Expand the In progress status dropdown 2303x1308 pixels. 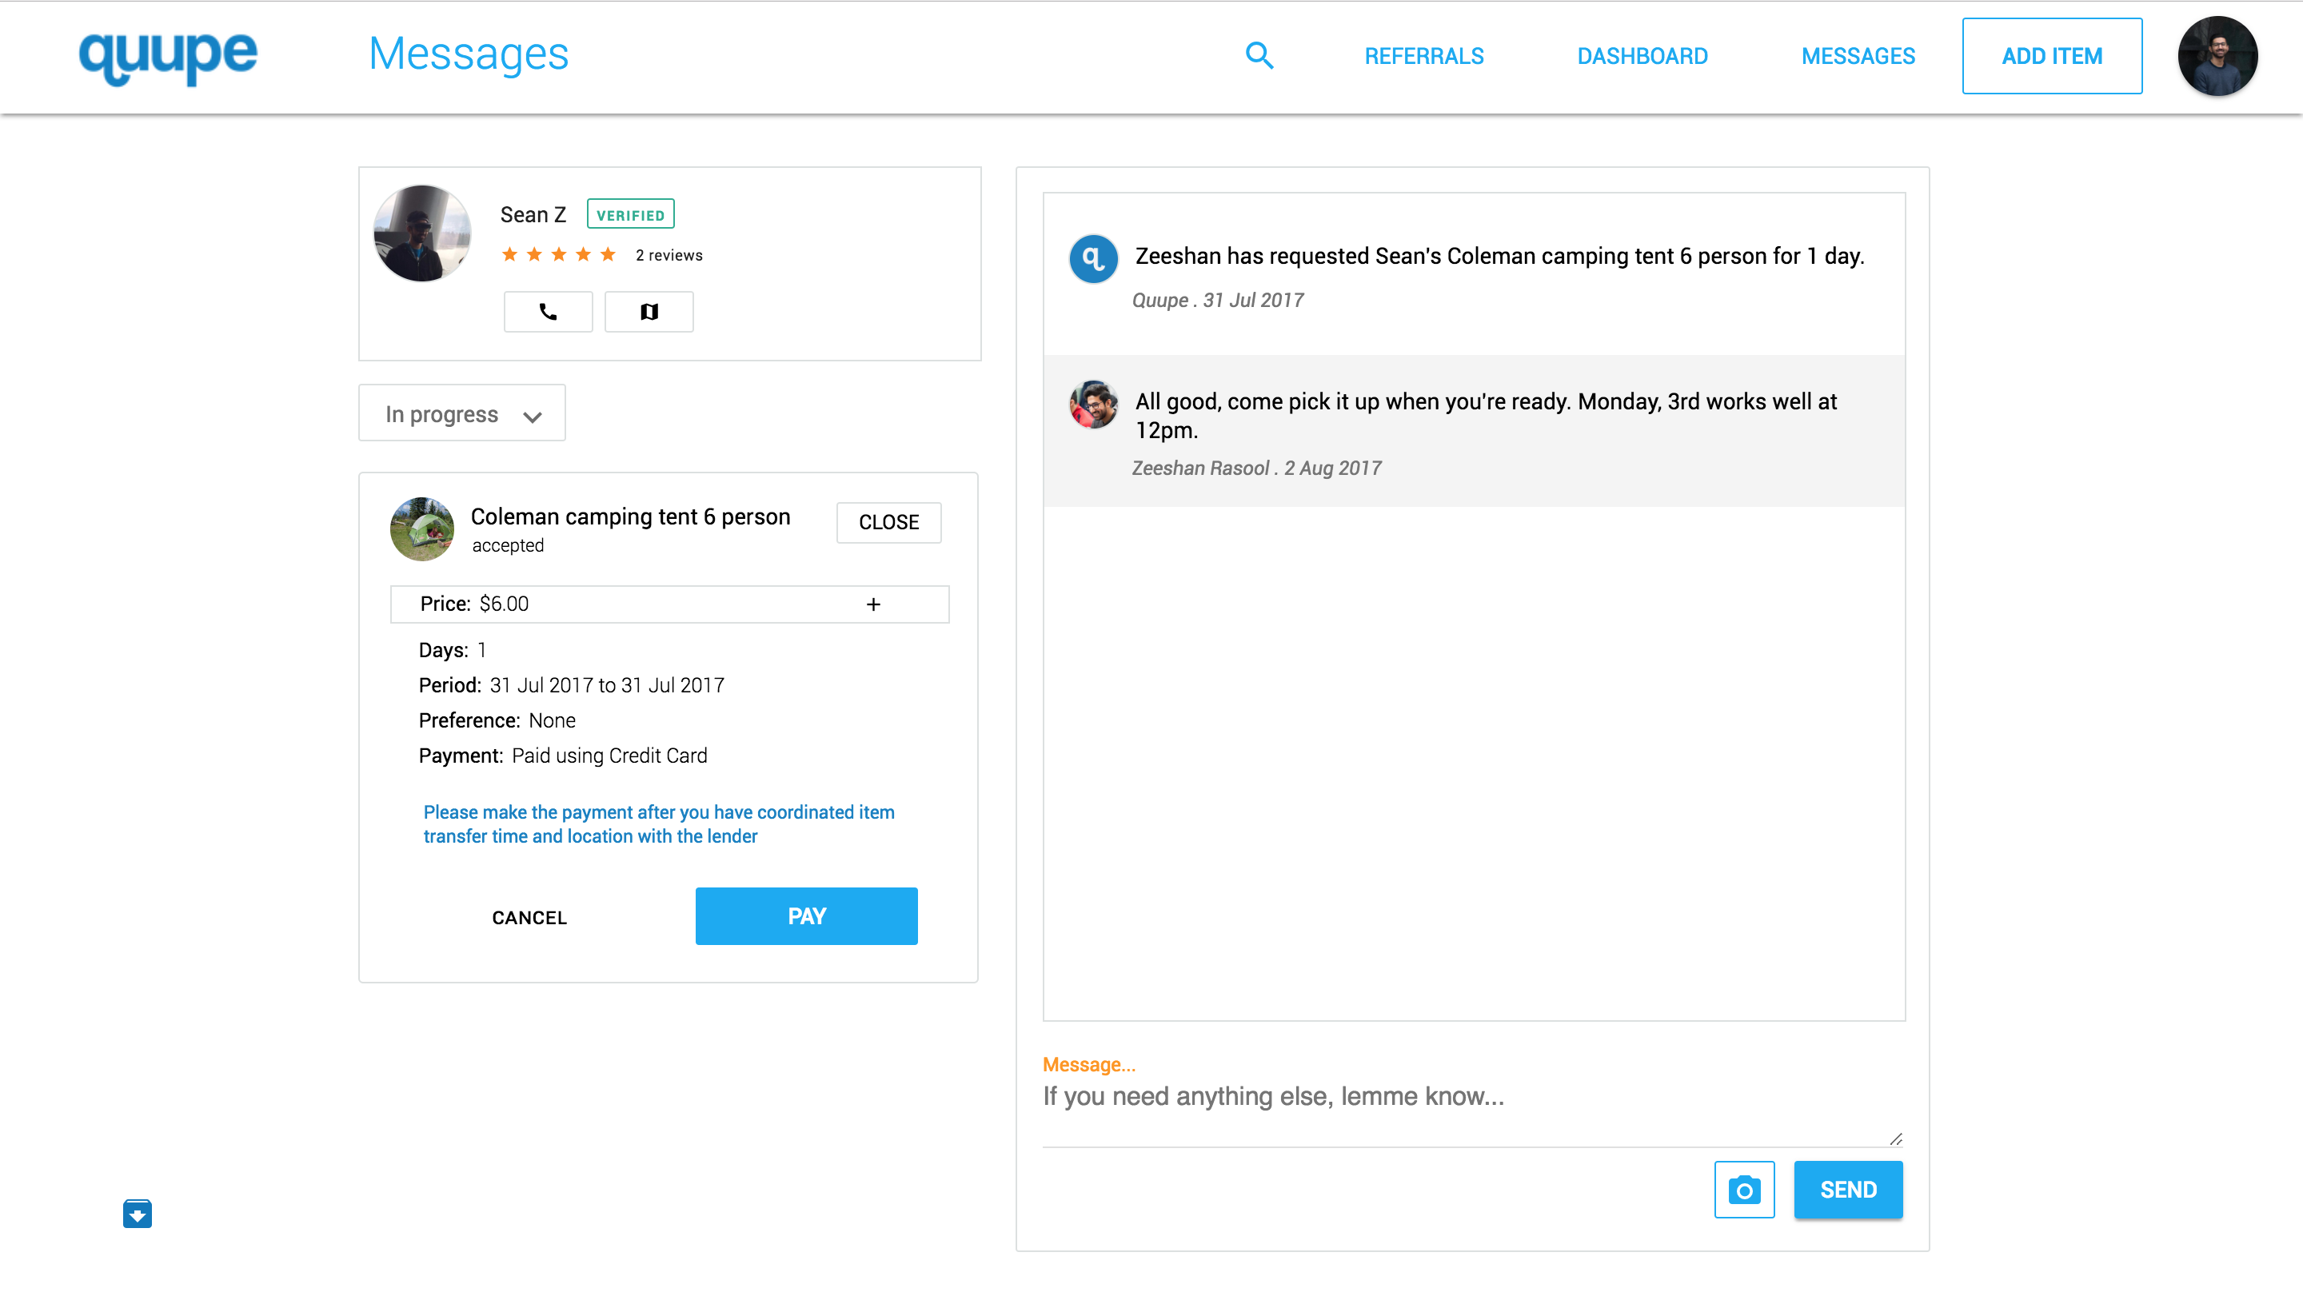(461, 413)
